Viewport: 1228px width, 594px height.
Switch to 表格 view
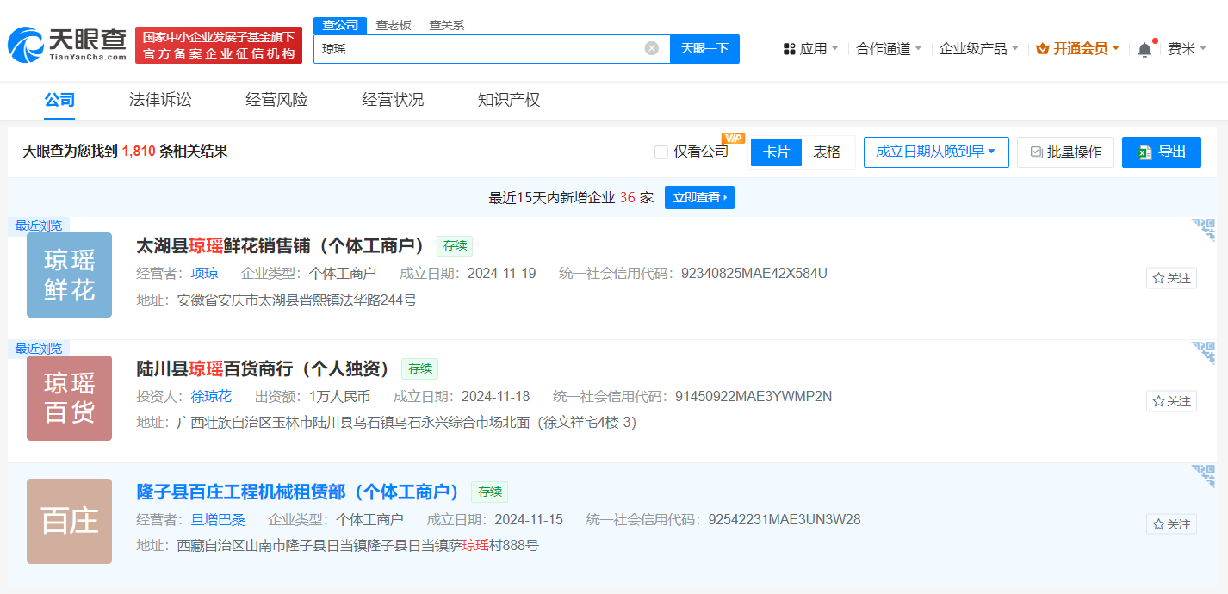pos(827,152)
